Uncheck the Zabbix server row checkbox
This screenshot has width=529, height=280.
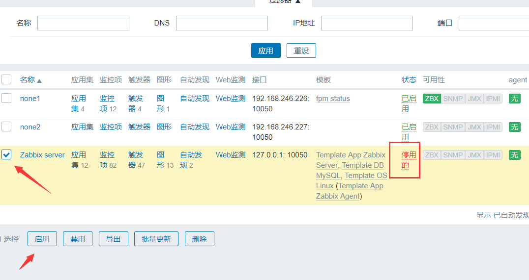click(6, 154)
